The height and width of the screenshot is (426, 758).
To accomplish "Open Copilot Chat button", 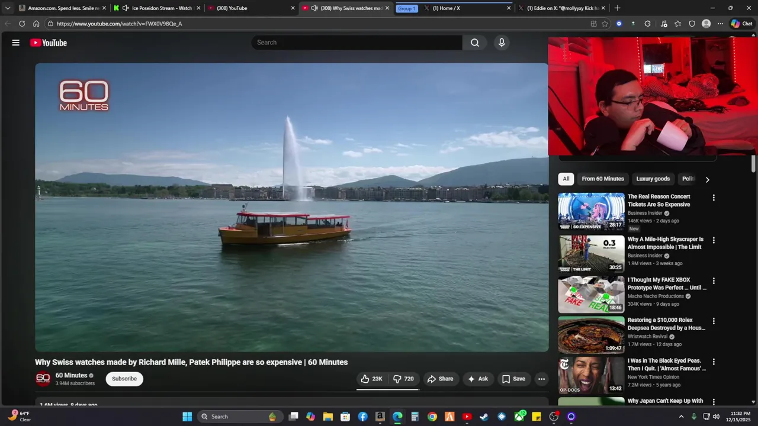I will click(x=741, y=24).
